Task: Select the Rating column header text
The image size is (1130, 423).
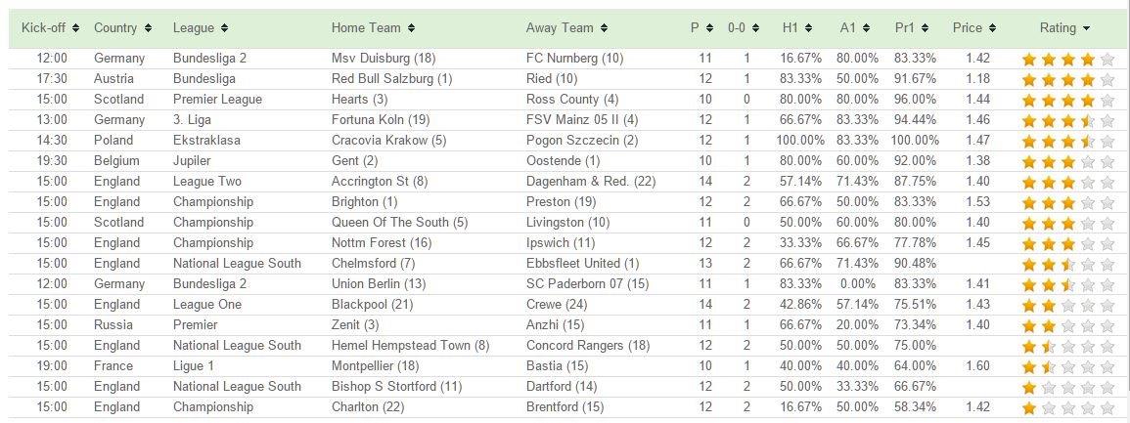Action: click(1058, 28)
